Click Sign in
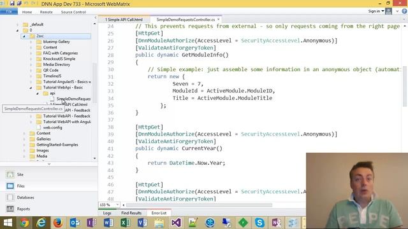408x229 pixels. 374,11
